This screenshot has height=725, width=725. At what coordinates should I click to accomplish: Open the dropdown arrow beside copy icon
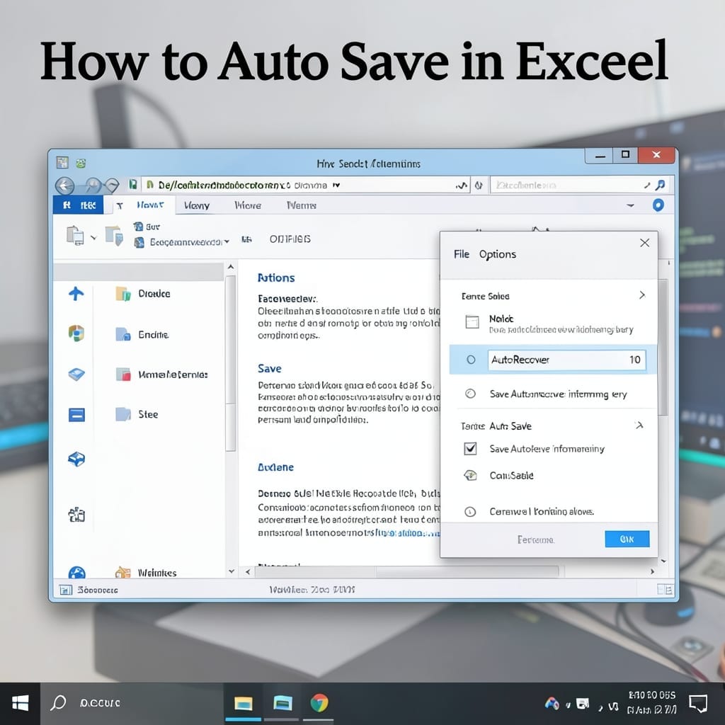pyautogui.click(x=93, y=238)
